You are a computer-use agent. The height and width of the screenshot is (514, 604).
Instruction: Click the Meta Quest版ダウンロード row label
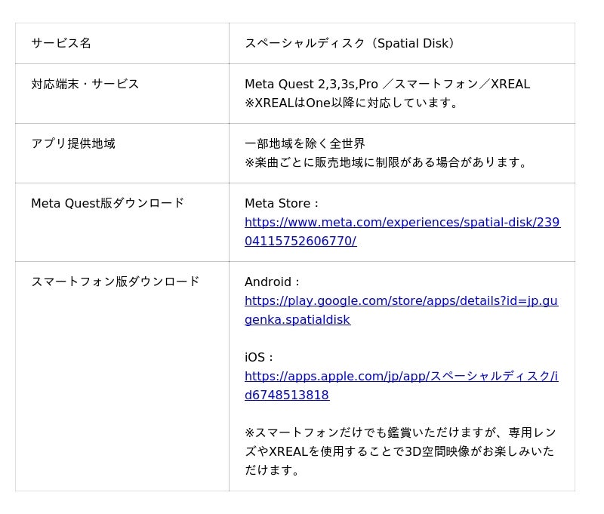[108, 203]
